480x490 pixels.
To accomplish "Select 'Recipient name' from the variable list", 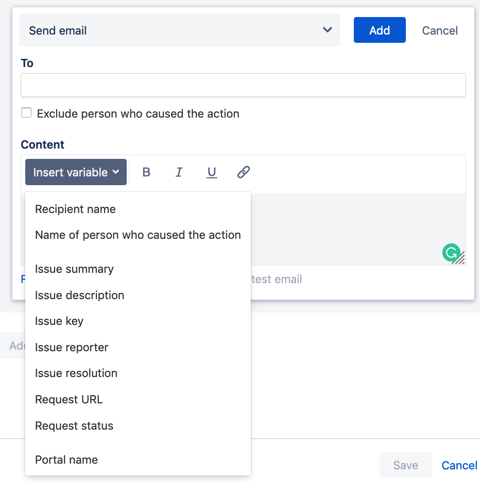I will pos(75,209).
